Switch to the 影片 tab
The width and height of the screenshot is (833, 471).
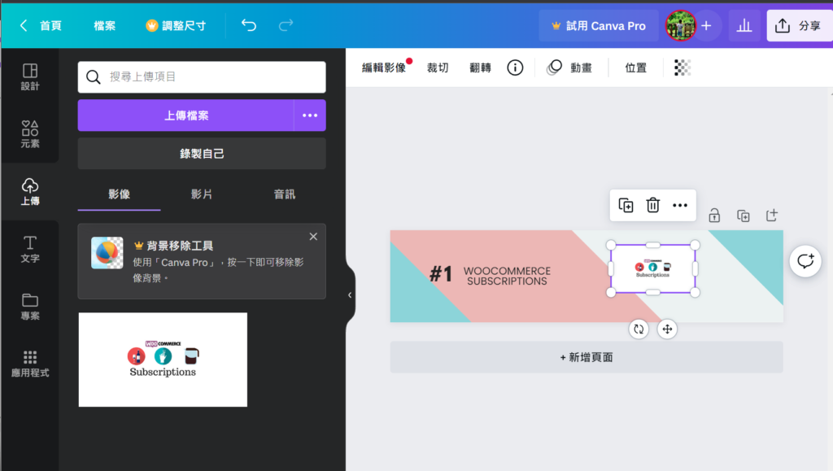click(x=202, y=194)
